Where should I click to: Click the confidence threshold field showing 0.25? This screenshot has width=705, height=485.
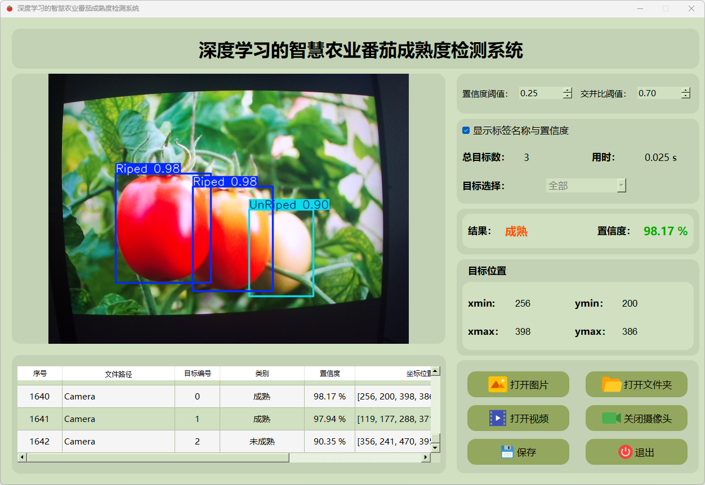pyautogui.click(x=539, y=93)
